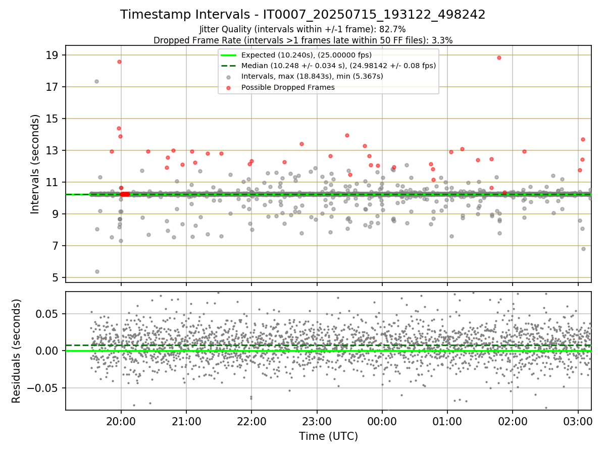This screenshot has width=606, height=454.
Task: Click the legend entry 'Possible Dropped Frames'
Action: [x=288, y=87]
